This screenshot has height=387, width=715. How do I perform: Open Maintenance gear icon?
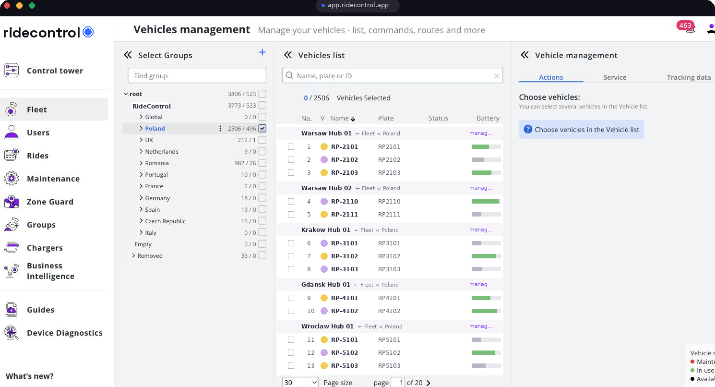click(11, 179)
